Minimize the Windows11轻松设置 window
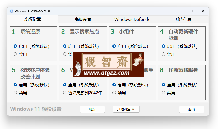Image resolution: width=218 pixels, height=129 pixels. pos(180,11)
